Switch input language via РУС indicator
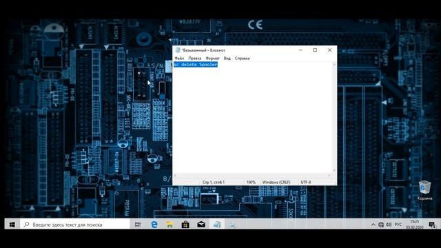 [398, 225]
